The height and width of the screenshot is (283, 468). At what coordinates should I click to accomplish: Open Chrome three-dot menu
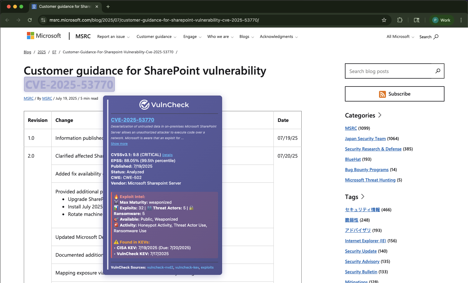click(461, 20)
